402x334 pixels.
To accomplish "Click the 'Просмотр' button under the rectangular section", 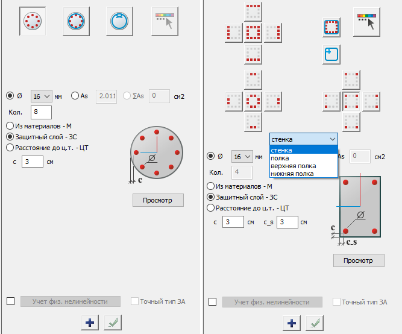I will point(359,260).
